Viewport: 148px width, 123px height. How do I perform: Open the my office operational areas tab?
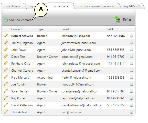point(96,6)
